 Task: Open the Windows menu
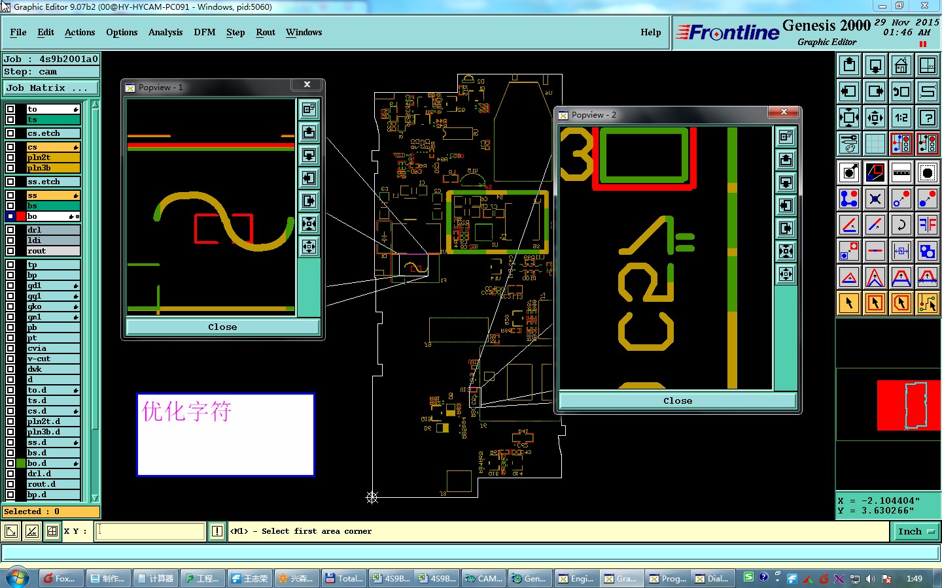point(304,32)
